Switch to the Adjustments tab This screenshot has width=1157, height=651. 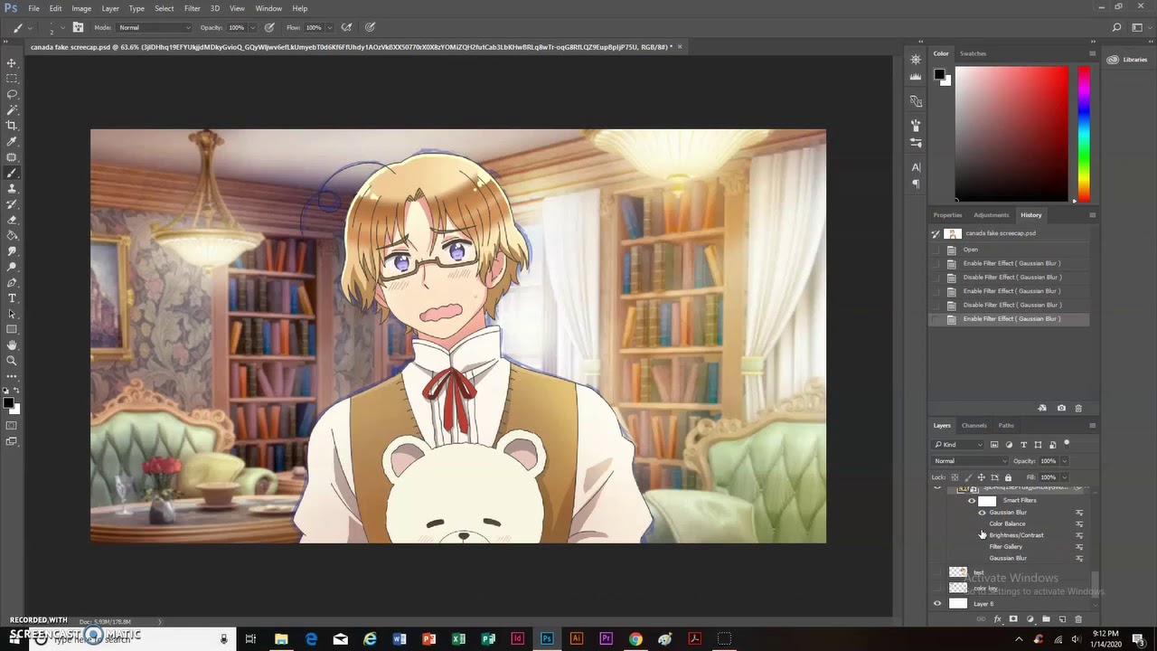[x=991, y=215]
